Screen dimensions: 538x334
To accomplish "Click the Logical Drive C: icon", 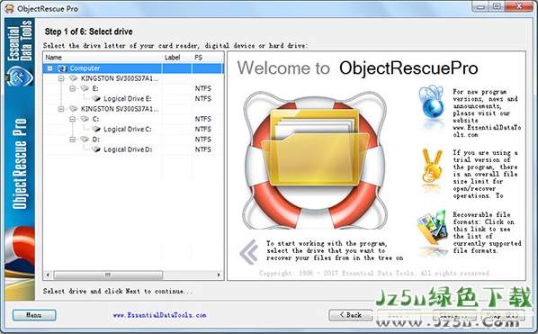I will click(x=96, y=130).
